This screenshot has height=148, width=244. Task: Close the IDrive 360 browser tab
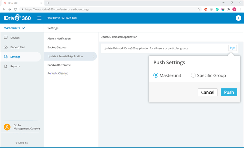point(41,3)
